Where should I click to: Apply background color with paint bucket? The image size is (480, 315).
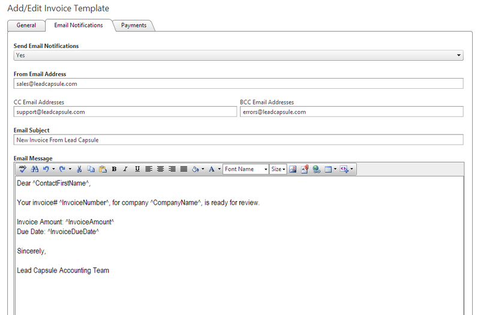(x=196, y=169)
